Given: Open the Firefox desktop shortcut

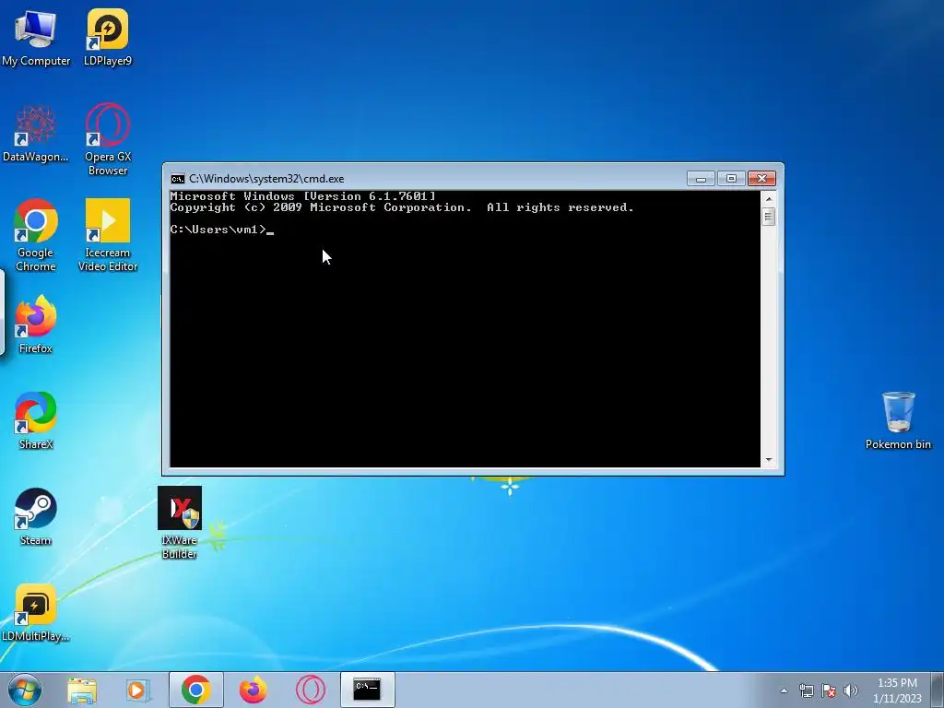Looking at the screenshot, I should 36,324.
